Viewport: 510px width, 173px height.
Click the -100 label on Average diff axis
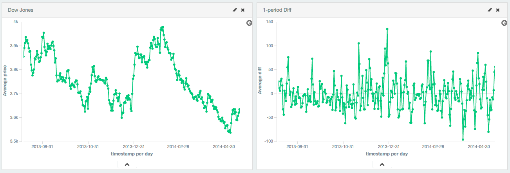pos(268,141)
